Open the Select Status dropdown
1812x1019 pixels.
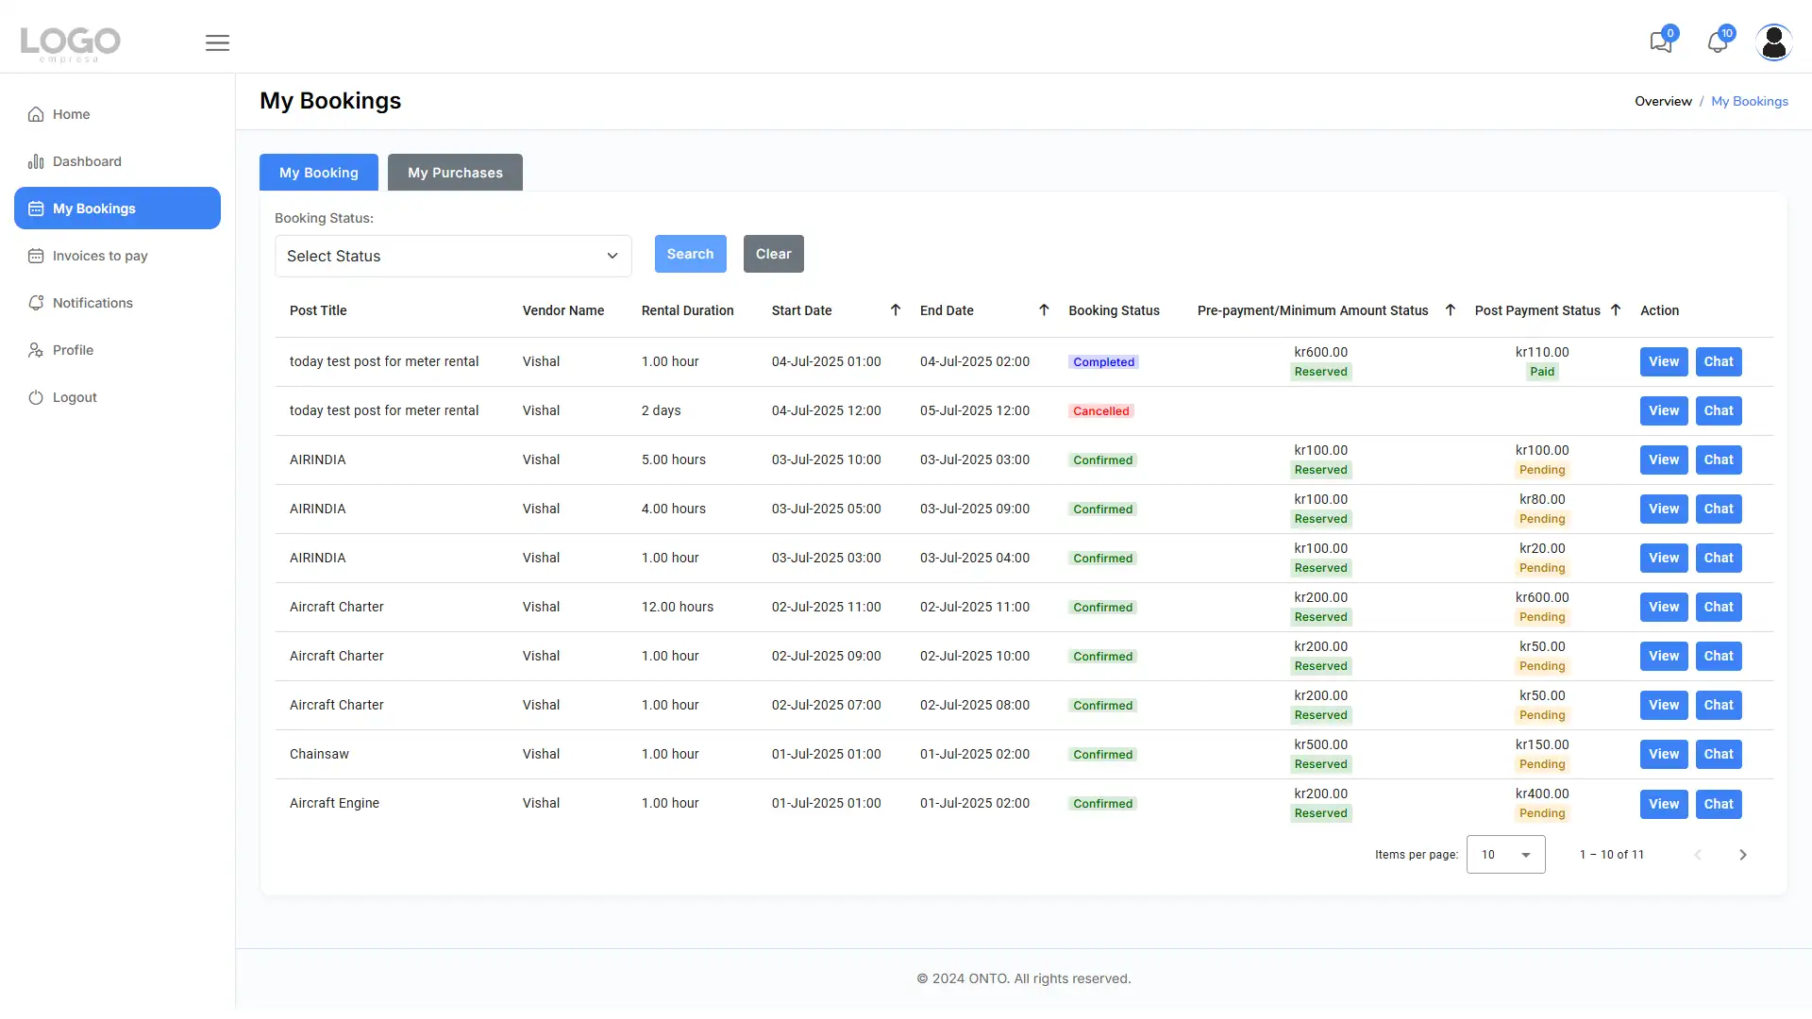coord(453,256)
